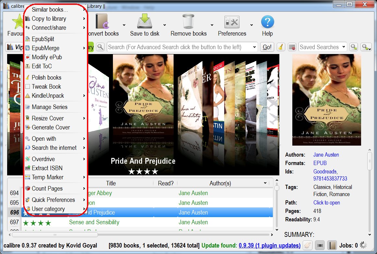
Task: Choose Extract ISBN menu entry
Action: (55, 168)
